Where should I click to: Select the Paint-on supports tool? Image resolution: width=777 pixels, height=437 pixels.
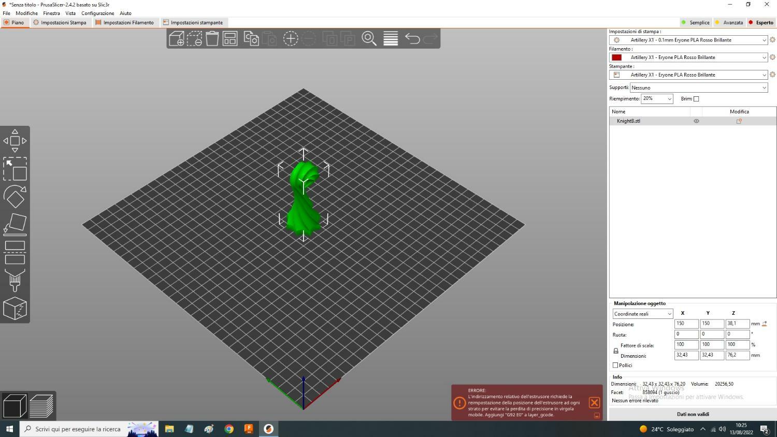pos(15,281)
